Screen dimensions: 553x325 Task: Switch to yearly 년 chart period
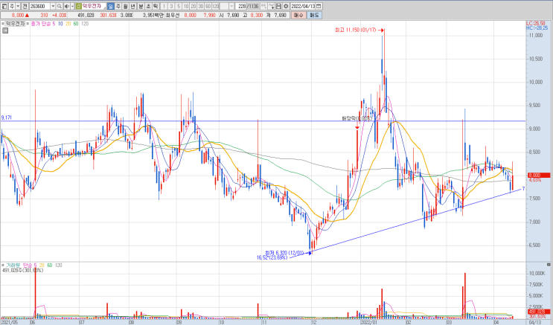tap(132, 7)
